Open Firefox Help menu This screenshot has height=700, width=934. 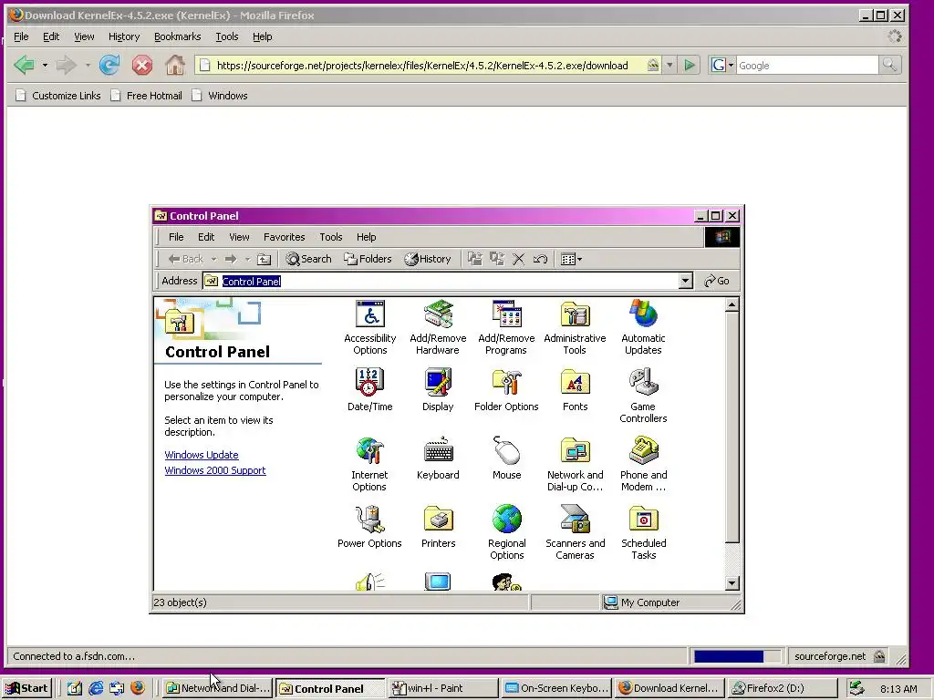click(262, 36)
